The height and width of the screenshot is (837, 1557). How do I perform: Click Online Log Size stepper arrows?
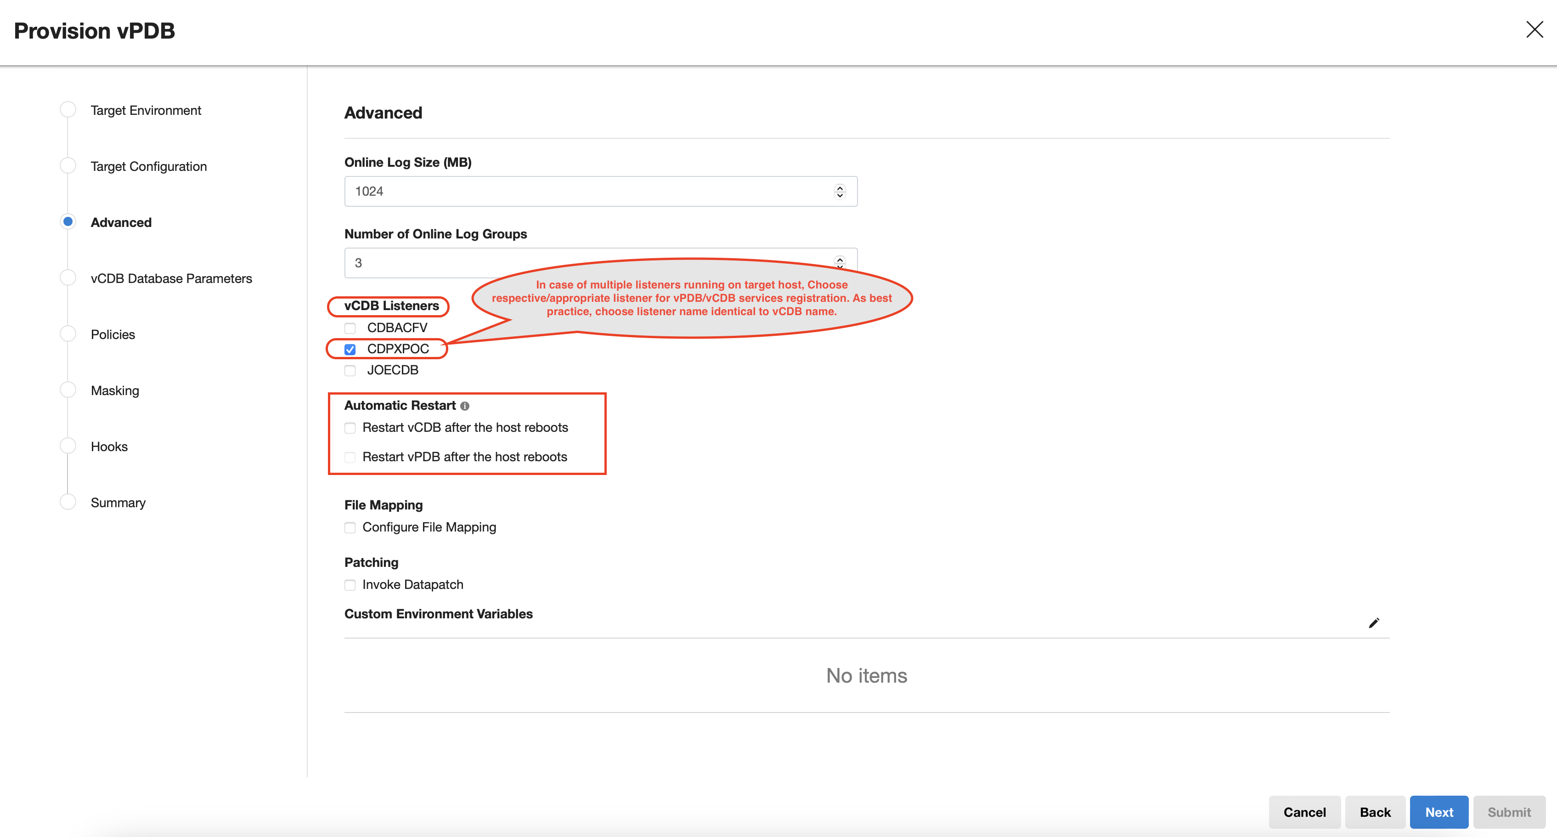click(x=840, y=192)
